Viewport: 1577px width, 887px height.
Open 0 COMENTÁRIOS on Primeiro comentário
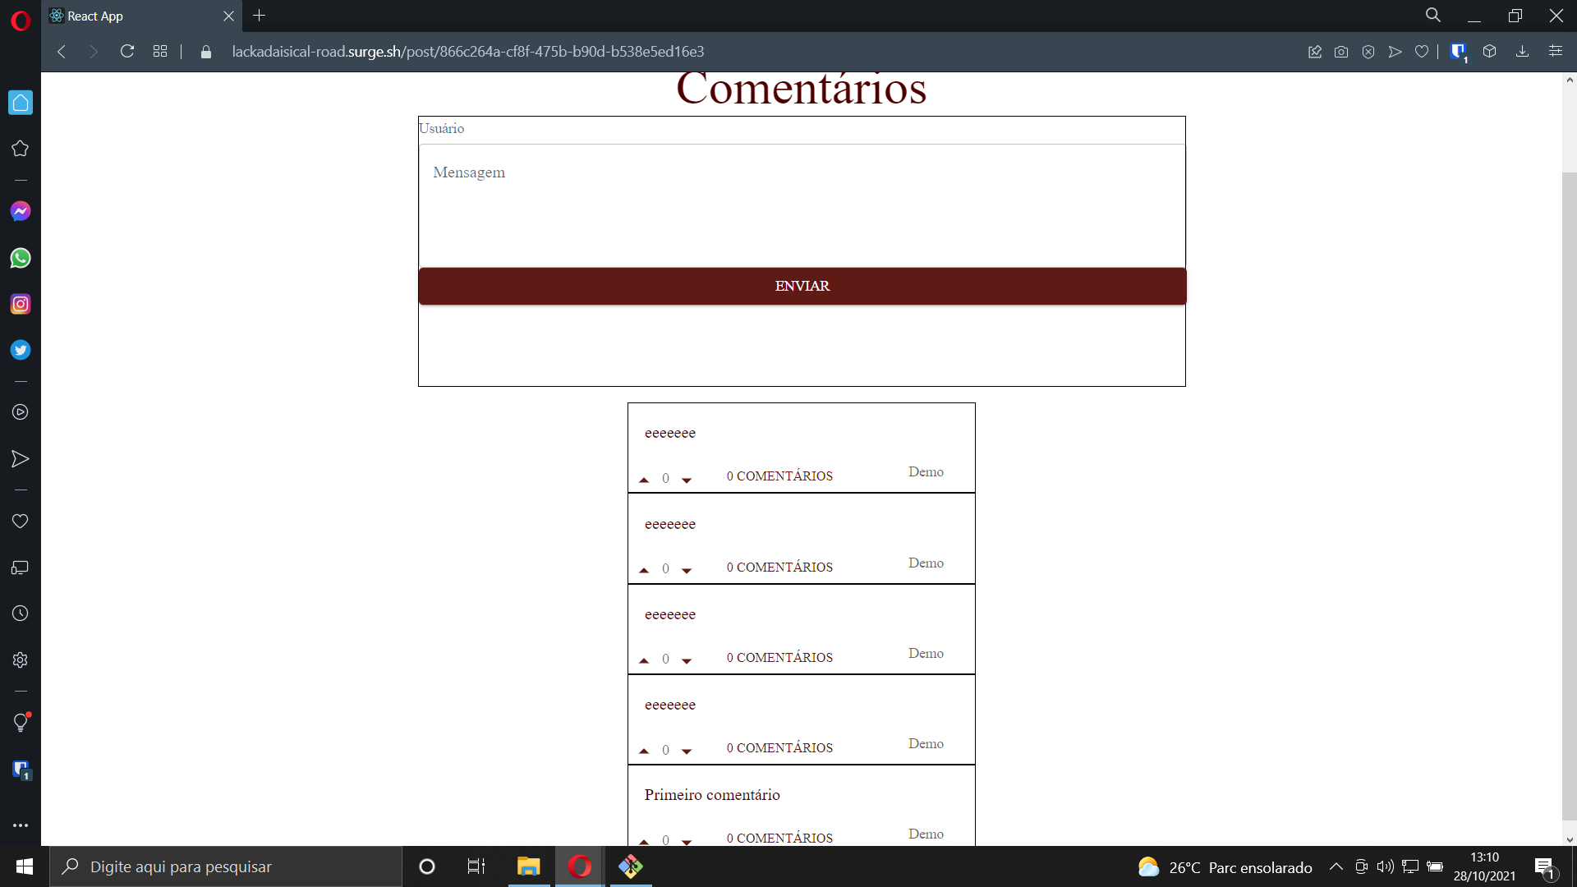tap(779, 838)
